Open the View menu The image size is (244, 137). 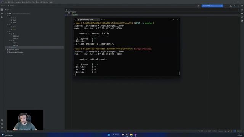[13, 2]
